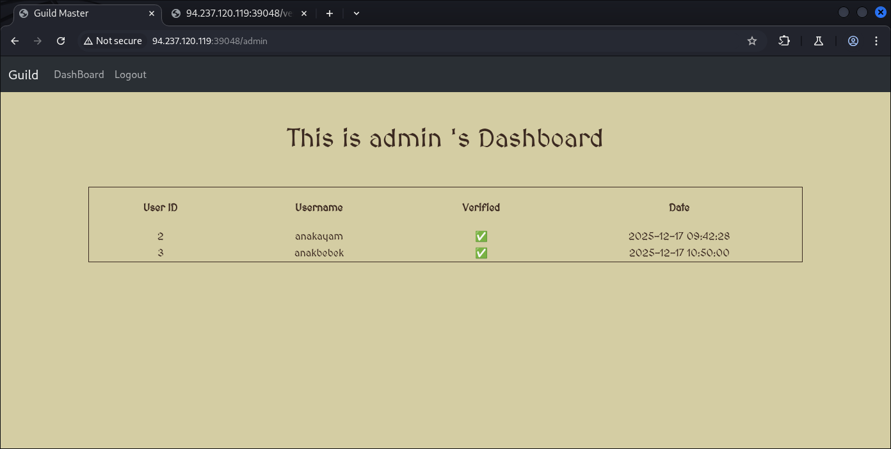Click the verified checkmark for anakayam
This screenshot has width=891, height=449.
click(481, 237)
